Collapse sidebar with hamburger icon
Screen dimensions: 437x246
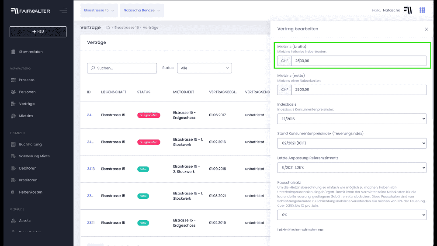point(63,10)
